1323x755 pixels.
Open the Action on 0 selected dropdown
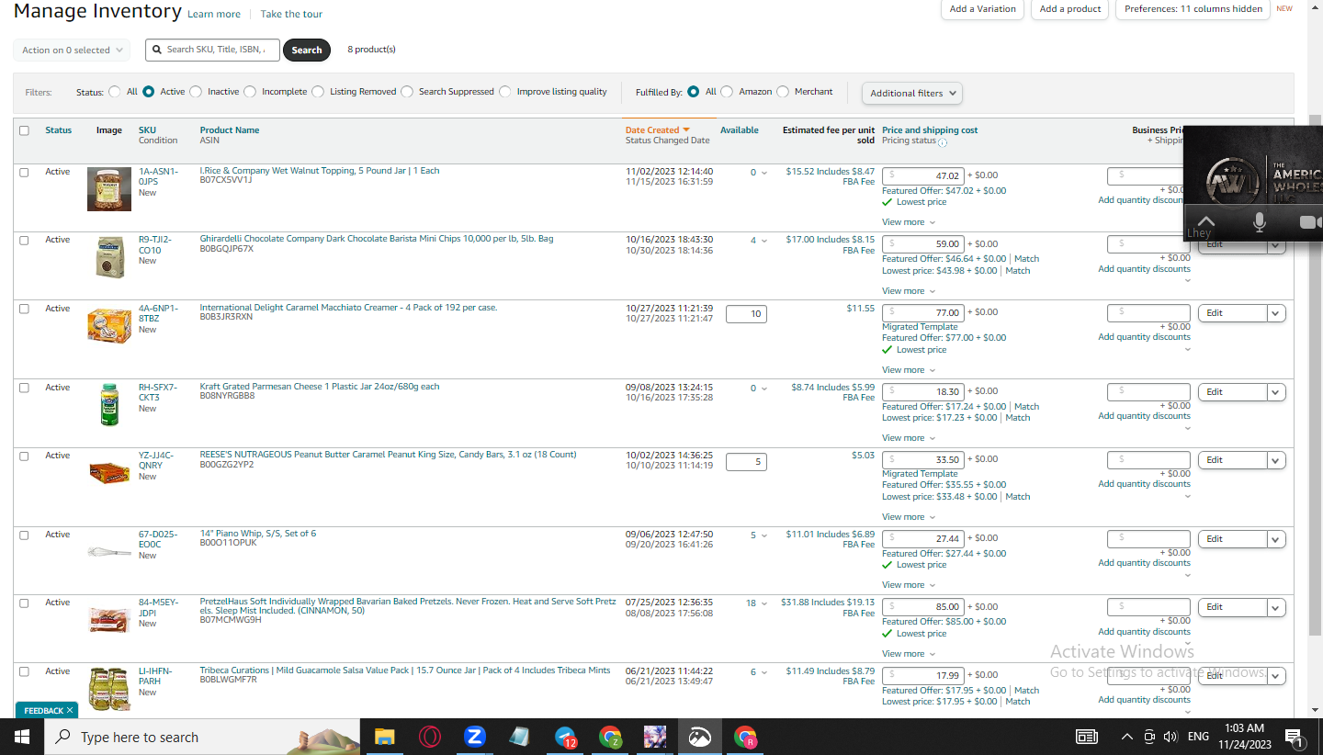tap(72, 51)
